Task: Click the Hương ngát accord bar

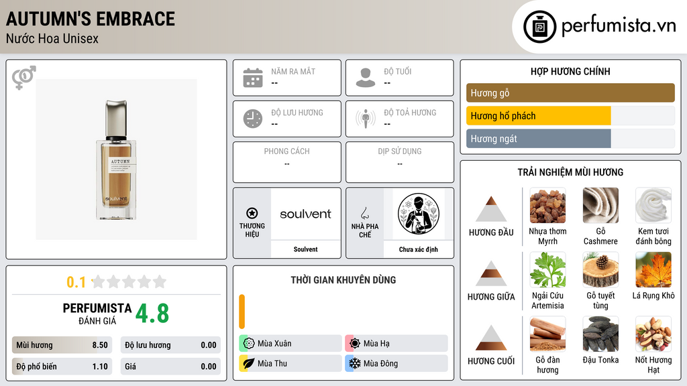Action: 570,139
